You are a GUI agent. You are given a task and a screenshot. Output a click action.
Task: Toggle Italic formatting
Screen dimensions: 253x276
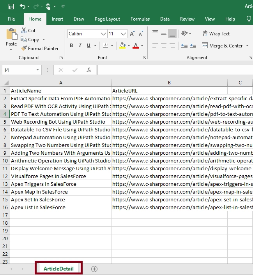point(80,45)
